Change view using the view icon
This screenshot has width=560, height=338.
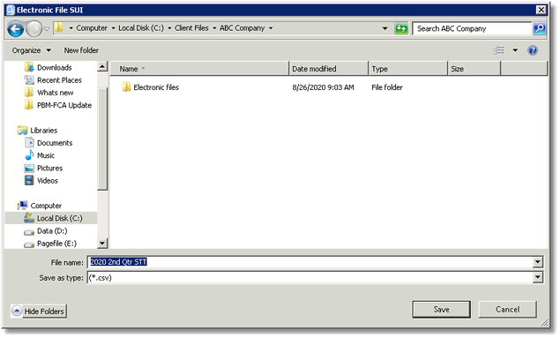[x=499, y=50]
